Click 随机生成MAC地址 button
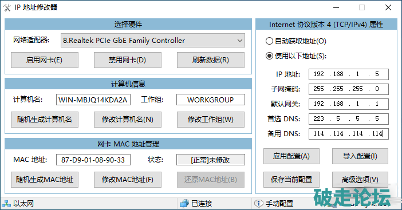This screenshot has height=210, width=402. point(45,180)
